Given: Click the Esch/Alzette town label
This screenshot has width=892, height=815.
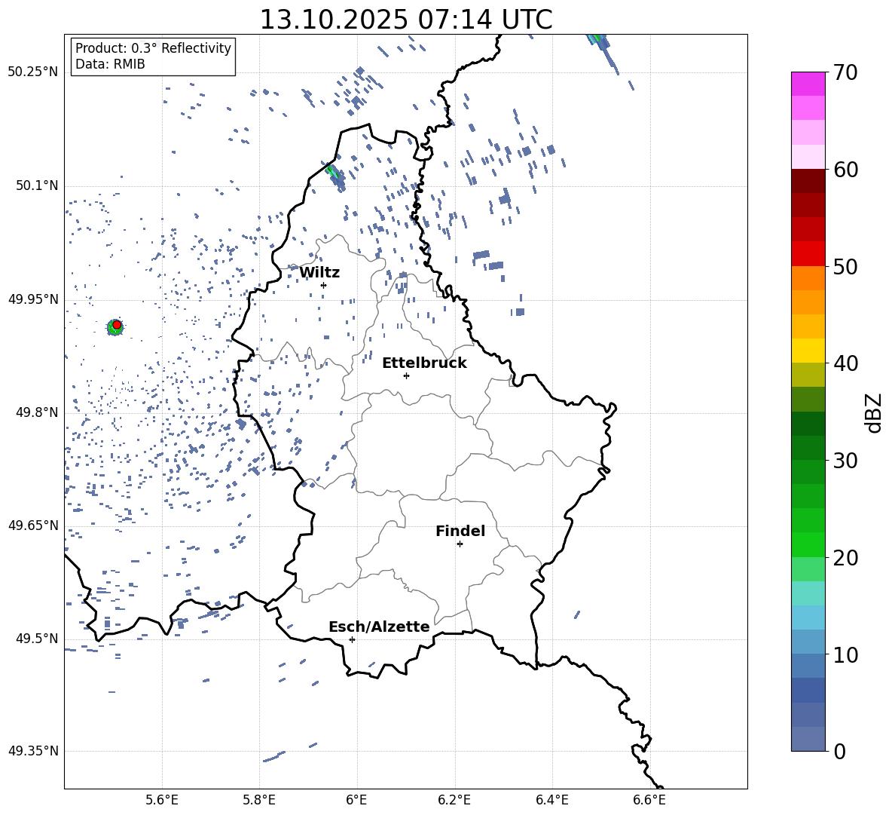Looking at the screenshot, I should click(379, 627).
